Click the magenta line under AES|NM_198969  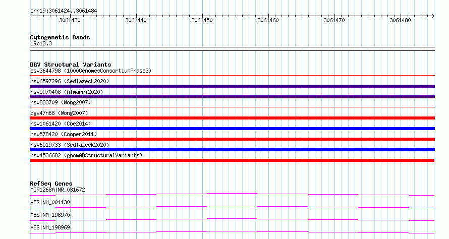pos(232,232)
